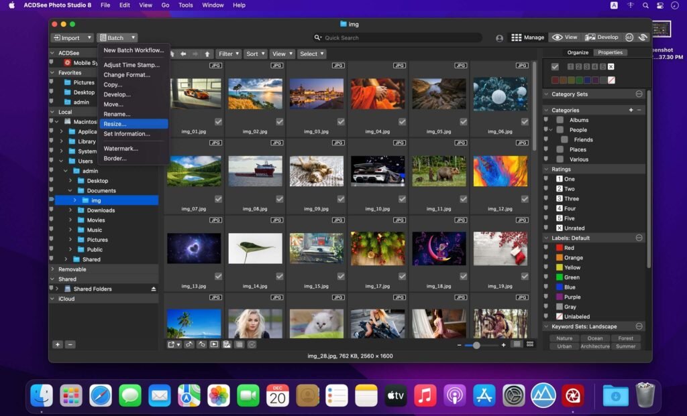Open the Batch dropdown menu
Viewport: 687px width, 416px height.
coord(116,38)
